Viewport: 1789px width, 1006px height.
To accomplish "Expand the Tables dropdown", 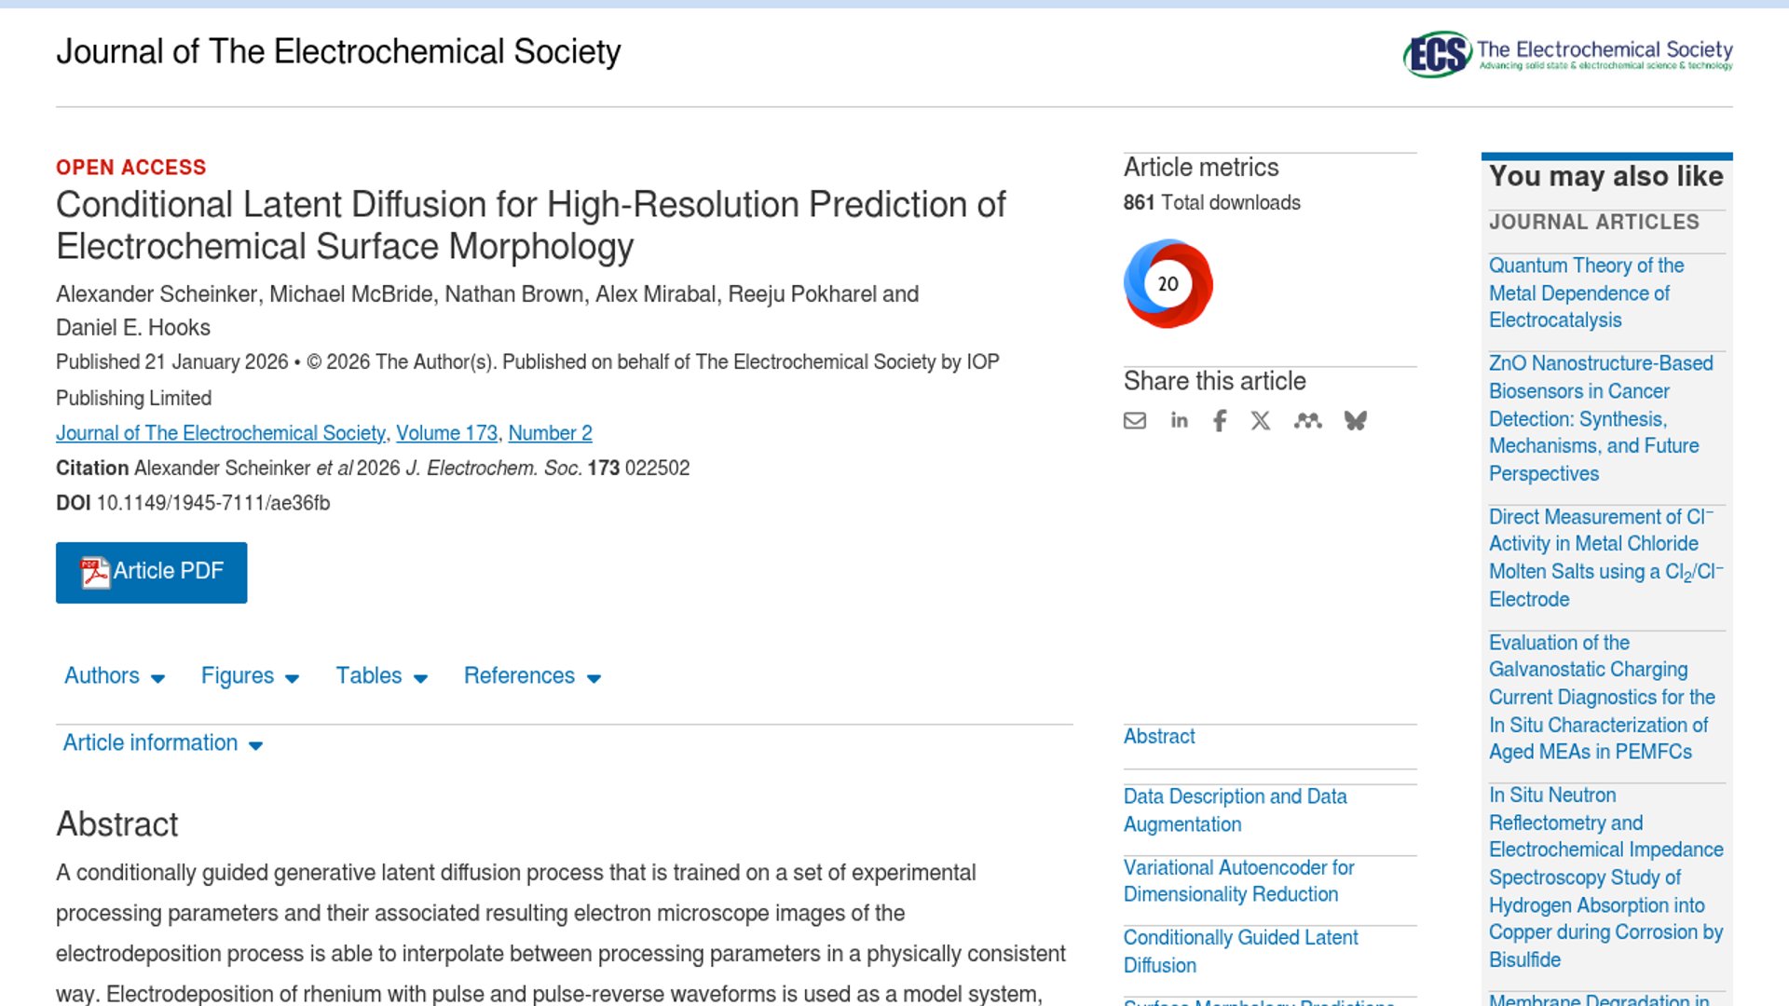I will [x=381, y=676].
